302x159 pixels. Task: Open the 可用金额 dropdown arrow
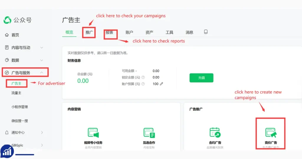point(136,71)
